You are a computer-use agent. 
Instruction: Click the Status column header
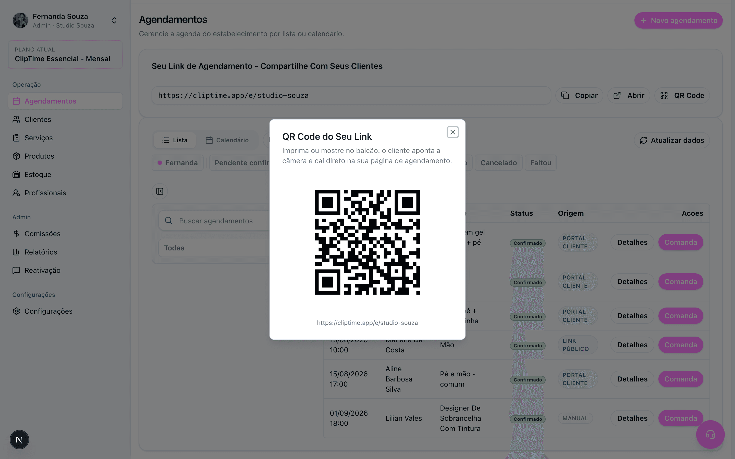tap(521, 213)
